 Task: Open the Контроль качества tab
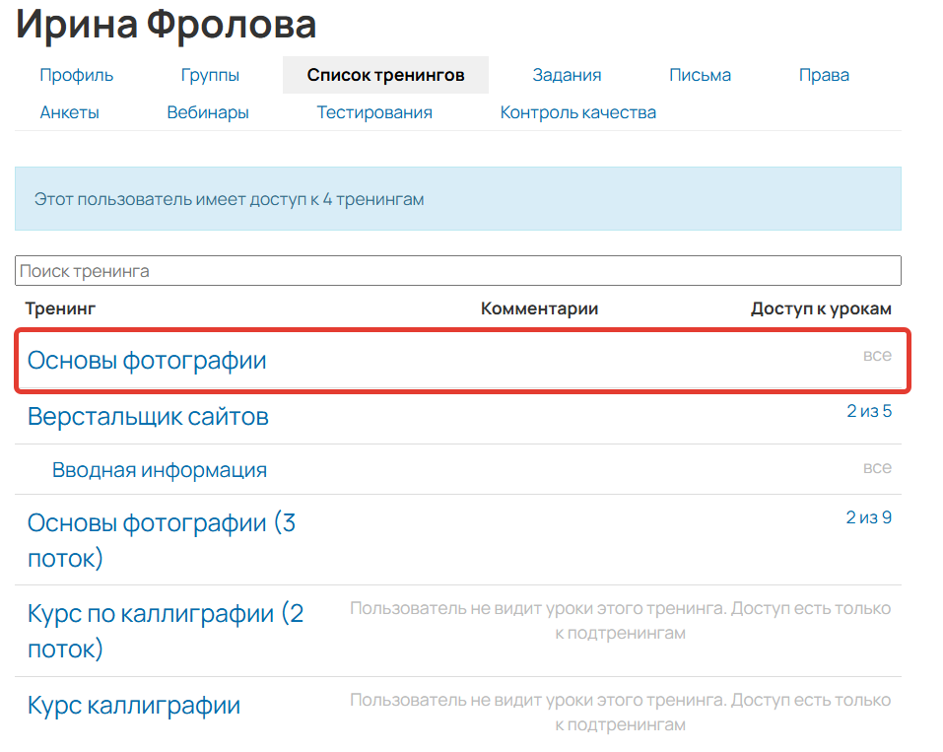pyautogui.click(x=576, y=111)
